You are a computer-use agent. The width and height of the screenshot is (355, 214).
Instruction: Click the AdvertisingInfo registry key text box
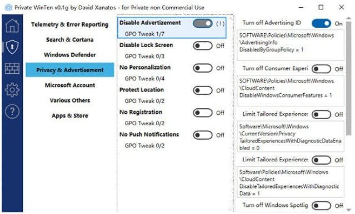point(291,45)
